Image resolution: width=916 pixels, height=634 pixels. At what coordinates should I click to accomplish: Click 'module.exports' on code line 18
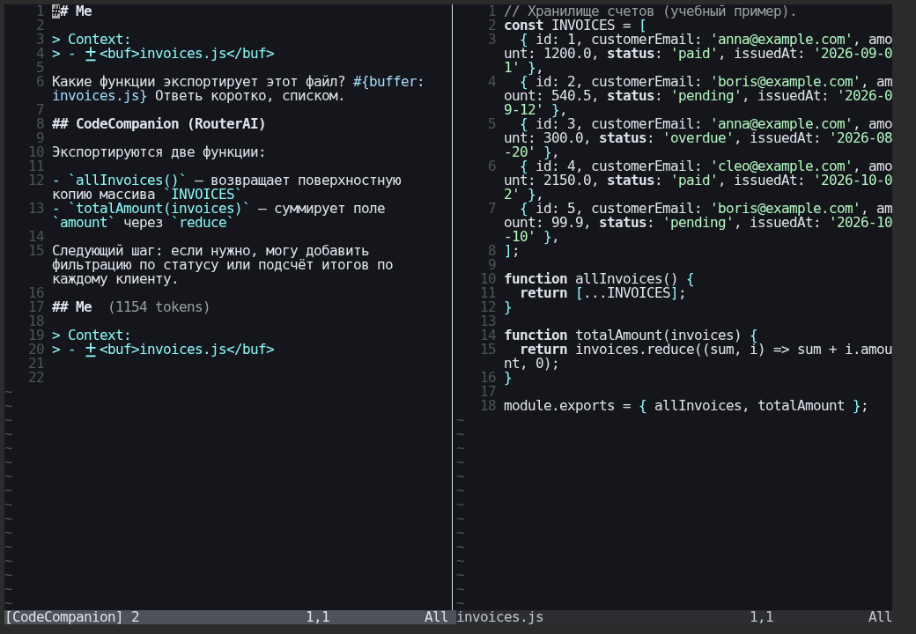[559, 406]
